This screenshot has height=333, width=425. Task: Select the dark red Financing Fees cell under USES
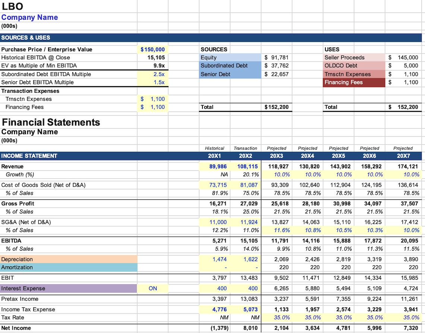353,82
